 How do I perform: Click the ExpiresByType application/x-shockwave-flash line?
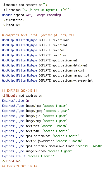click(52, 146)
